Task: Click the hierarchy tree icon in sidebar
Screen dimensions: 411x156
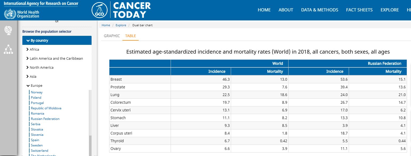Action: [x=8, y=49]
